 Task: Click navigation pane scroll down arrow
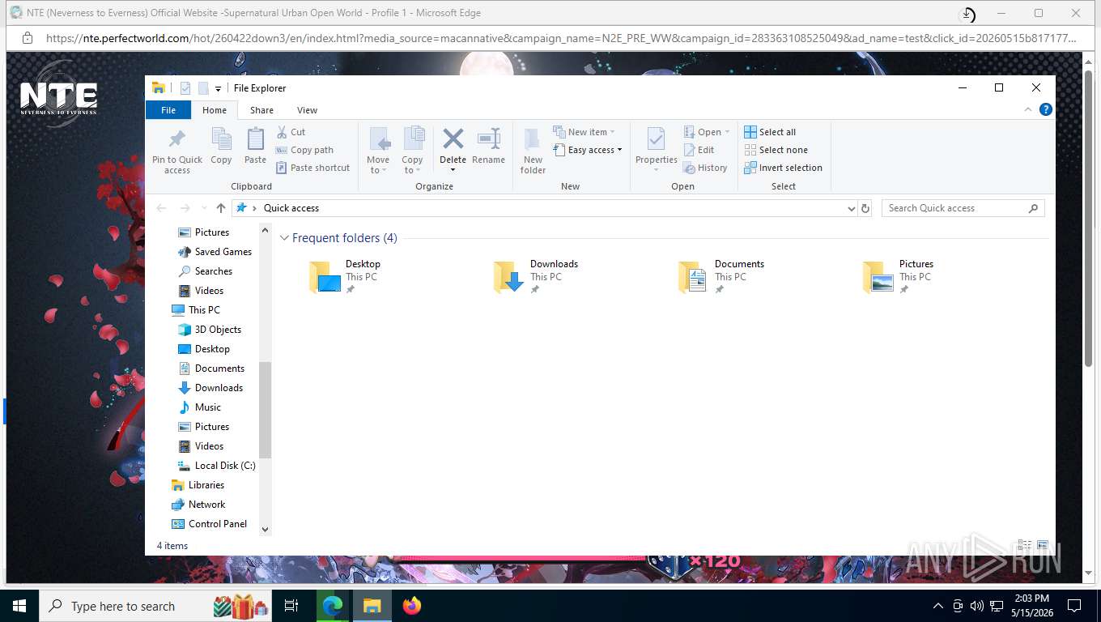coord(265,530)
